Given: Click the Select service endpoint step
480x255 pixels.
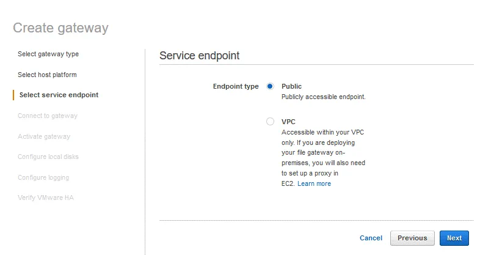Looking at the screenshot, I should [x=59, y=95].
